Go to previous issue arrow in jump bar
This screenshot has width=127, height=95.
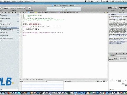click(x=105, y=12)
